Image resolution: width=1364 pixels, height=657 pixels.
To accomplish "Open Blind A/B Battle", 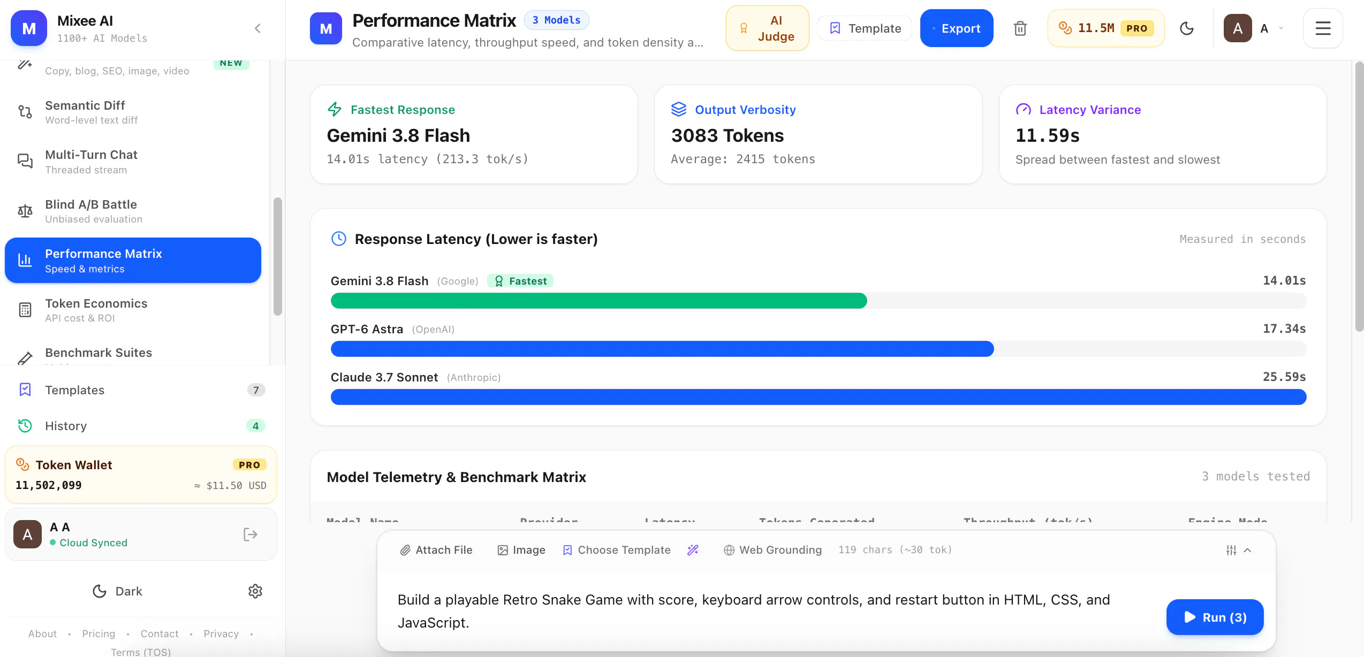I will (133, 211).
